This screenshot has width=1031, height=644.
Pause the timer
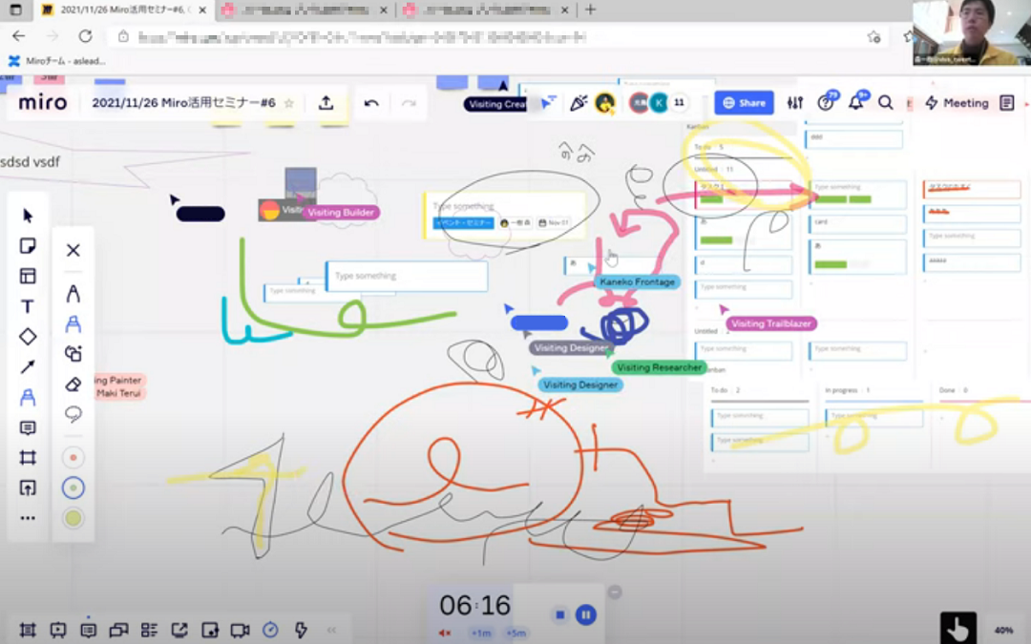(585, 614)
